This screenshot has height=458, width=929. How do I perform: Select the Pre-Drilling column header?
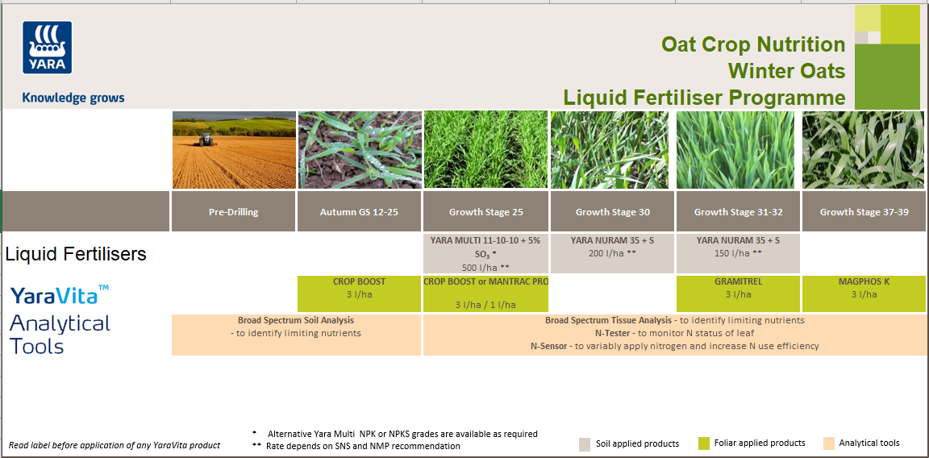tap(233, 212)
